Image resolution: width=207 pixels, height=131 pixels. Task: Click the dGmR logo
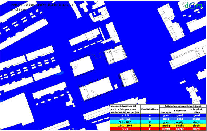coord(195,6)
